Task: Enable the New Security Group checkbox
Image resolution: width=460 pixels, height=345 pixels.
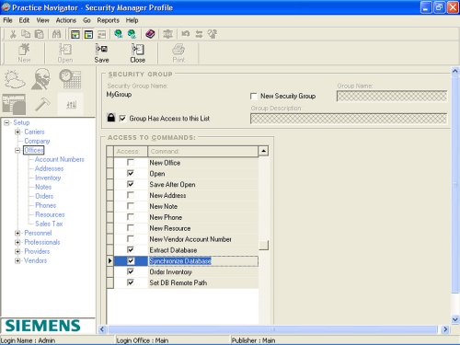Action: click(x=254, y=97)
